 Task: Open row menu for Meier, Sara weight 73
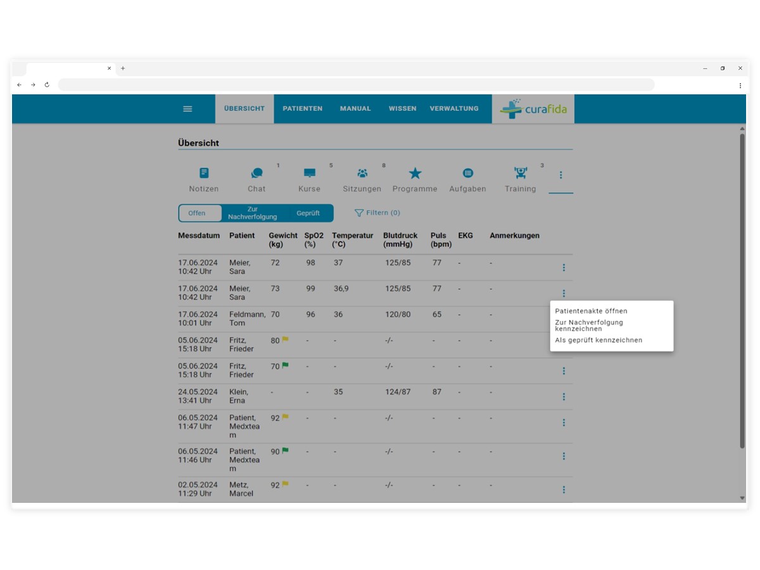coord(564,293)
